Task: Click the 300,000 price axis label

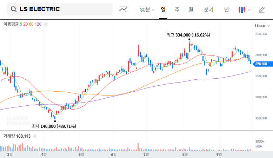Action: pos(261,55)
